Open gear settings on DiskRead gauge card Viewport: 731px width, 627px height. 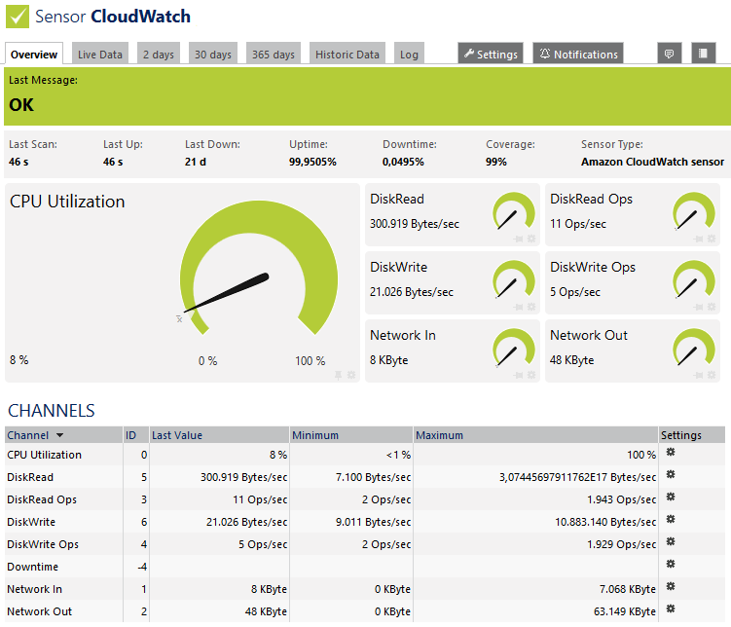tap(531, 239)
